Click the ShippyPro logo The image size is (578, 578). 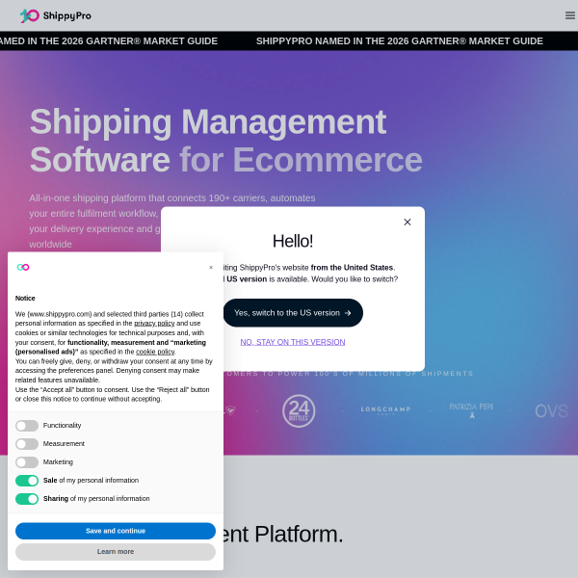click(56, 15)
